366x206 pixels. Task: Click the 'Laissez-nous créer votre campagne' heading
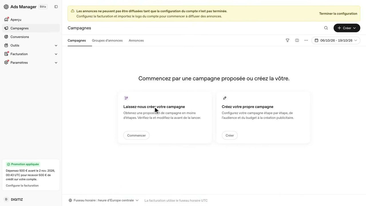[154, 107]
